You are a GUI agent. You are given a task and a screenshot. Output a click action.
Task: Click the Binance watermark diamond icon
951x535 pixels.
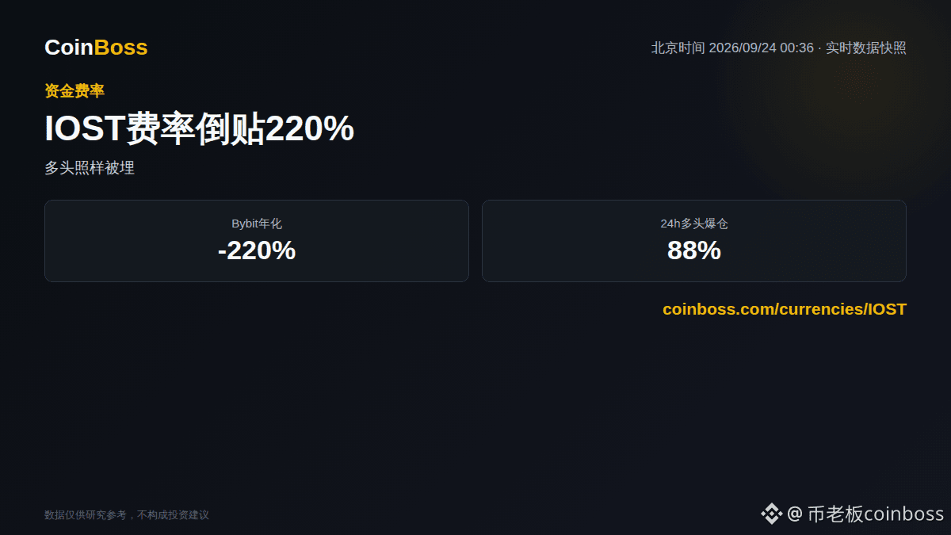tap(772, 514)
